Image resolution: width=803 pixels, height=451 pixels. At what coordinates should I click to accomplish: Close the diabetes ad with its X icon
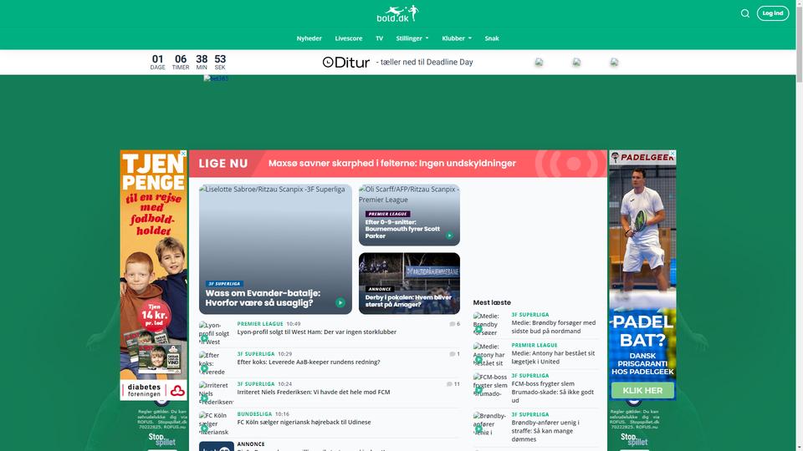(184, 154)
